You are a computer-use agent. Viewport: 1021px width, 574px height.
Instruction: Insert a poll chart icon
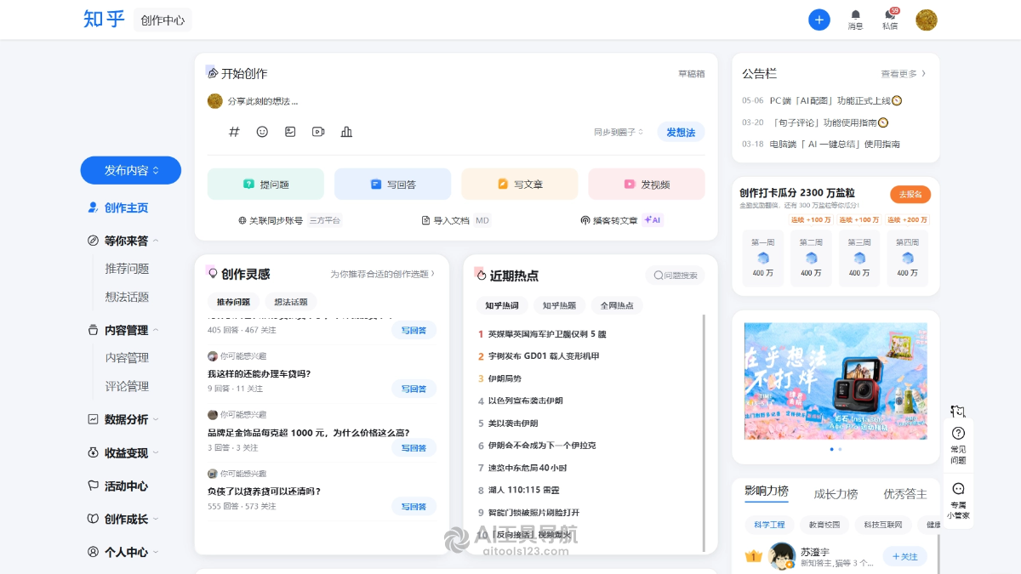click(346, 132)
